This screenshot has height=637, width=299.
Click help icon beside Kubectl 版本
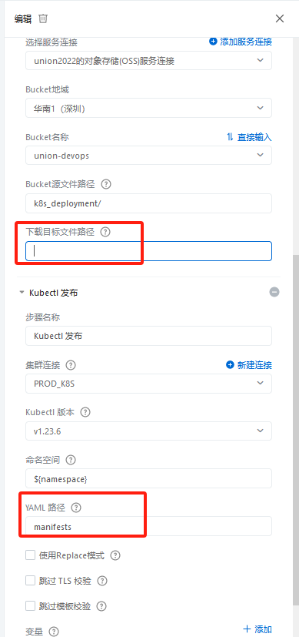85,412
